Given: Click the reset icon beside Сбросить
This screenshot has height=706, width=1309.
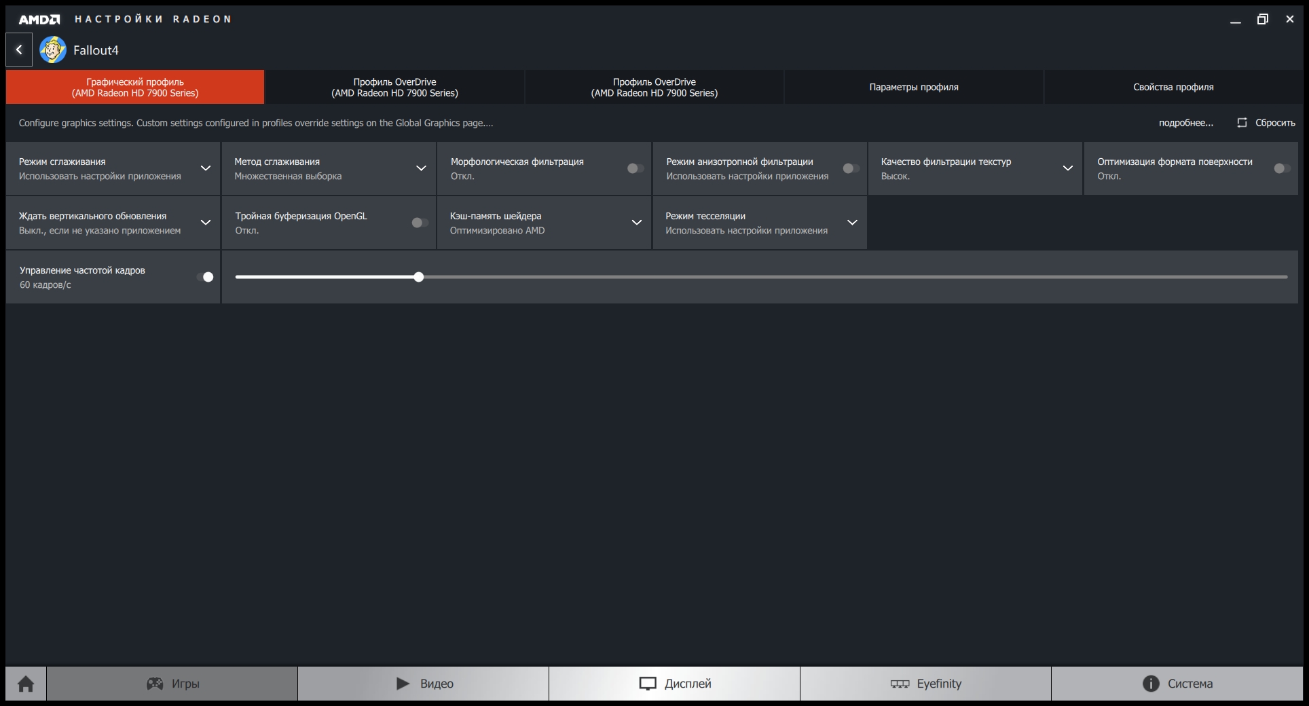Looking at the screenshot, I should coord(1242,123).
